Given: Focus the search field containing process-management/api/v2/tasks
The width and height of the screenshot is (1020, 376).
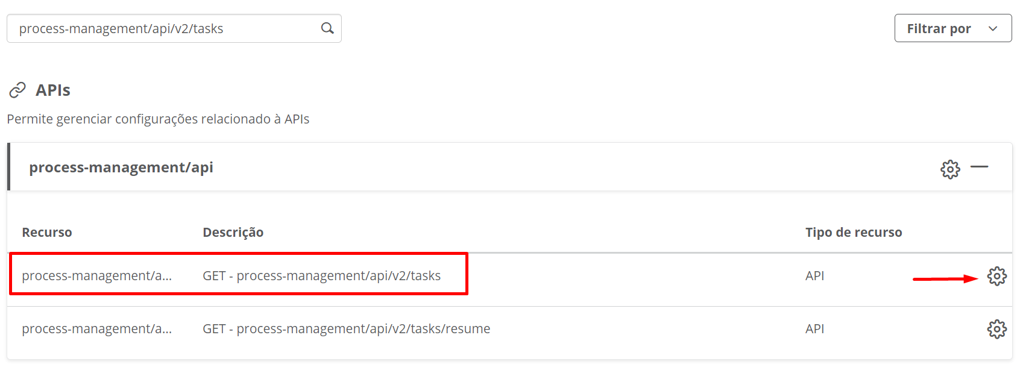Looking at the screenshot, I should [x=174, y=28].
